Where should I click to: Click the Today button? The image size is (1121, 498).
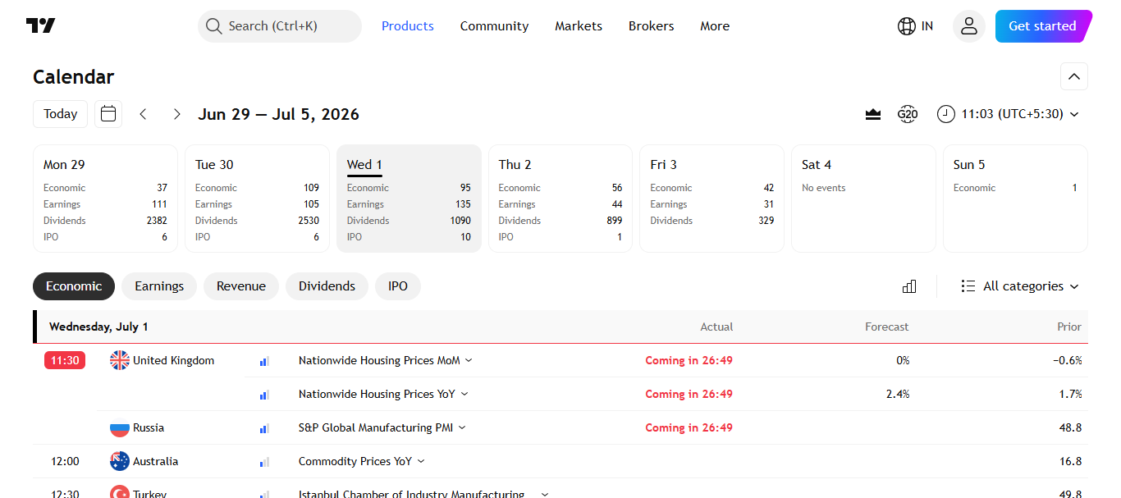click(x=61, y=114)
